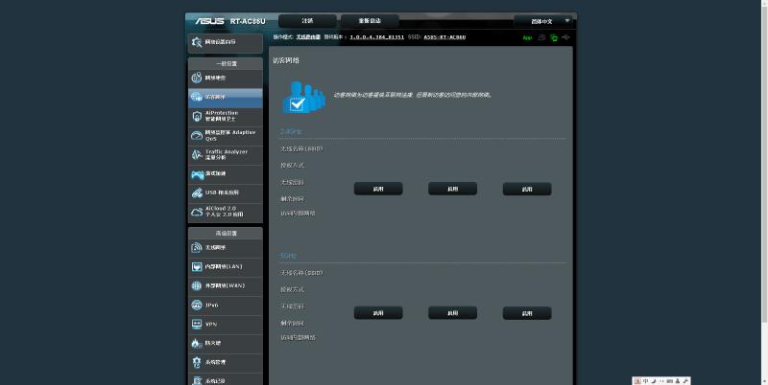The height and width of the screenshot is (385, 768).
Task: Open the 网络设置向导 setup wizard icon
Action: (197, 42)
